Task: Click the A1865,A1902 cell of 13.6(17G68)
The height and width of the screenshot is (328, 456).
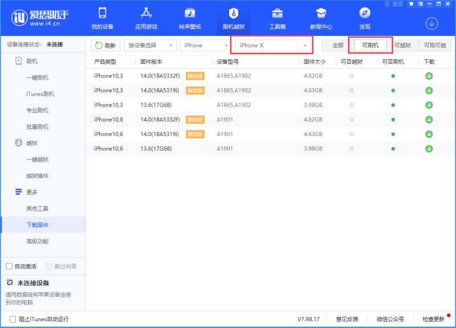Action: (x=234, y=105)
